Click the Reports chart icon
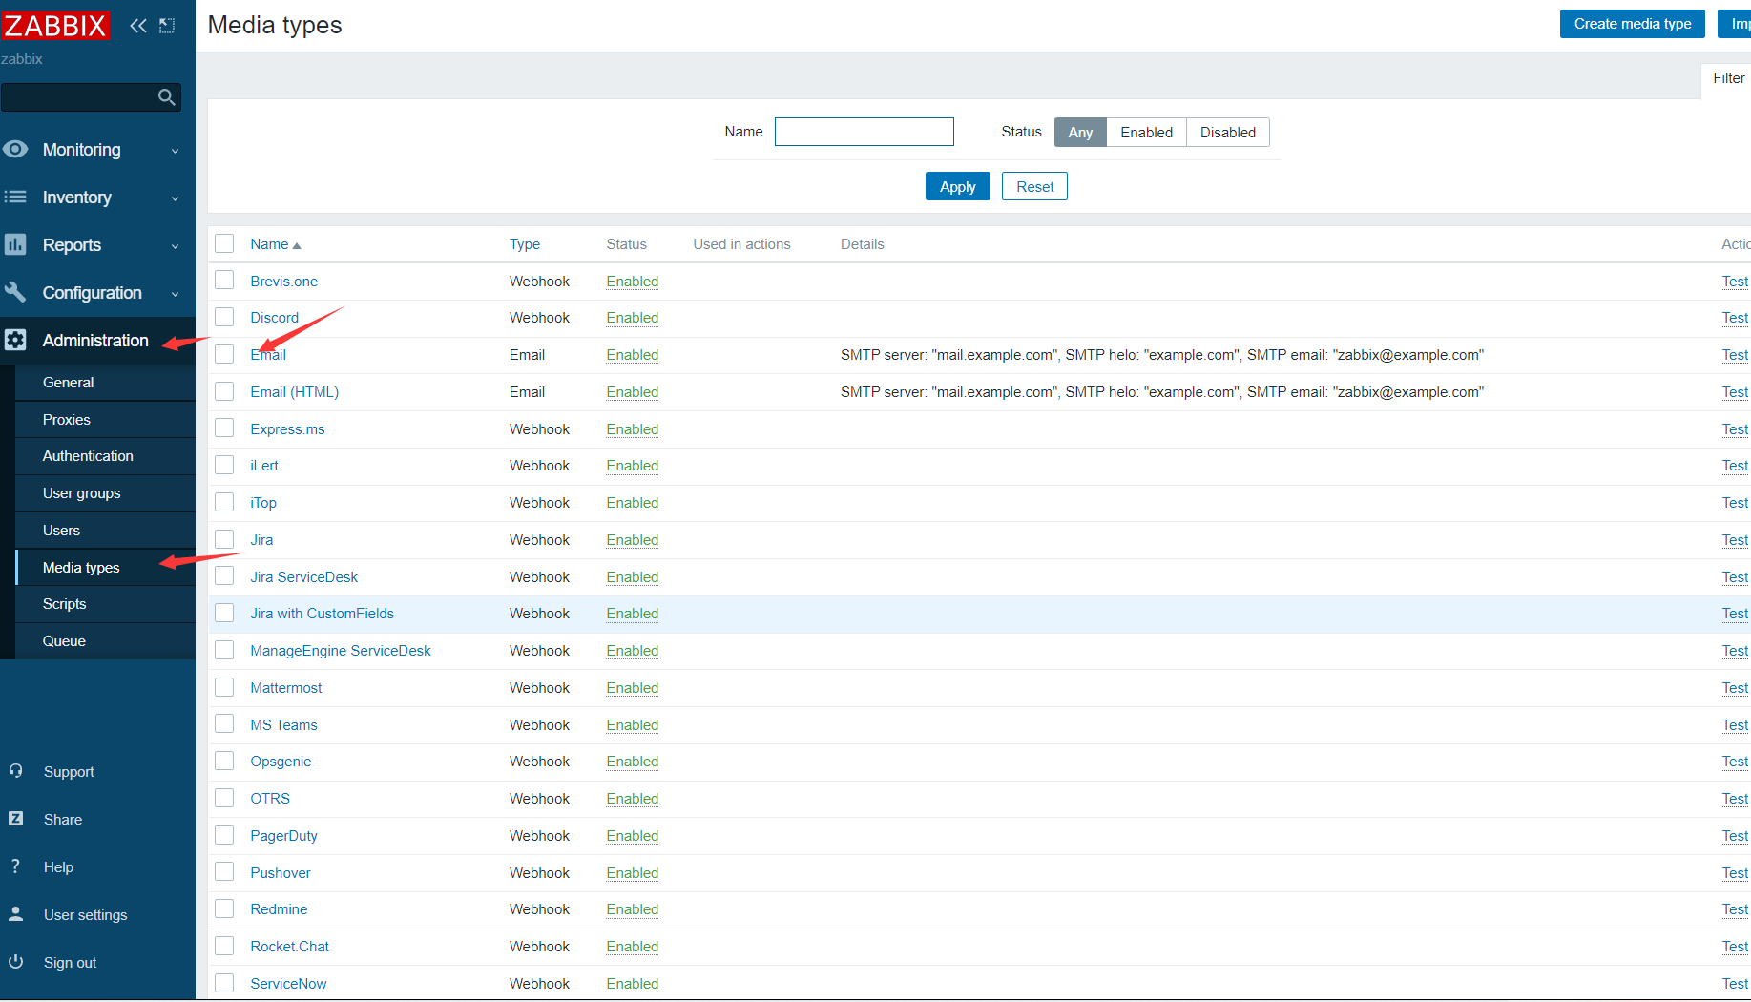1751x1002 pixels. [15, 244]
